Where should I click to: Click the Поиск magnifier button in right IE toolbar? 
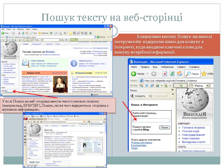192,74
